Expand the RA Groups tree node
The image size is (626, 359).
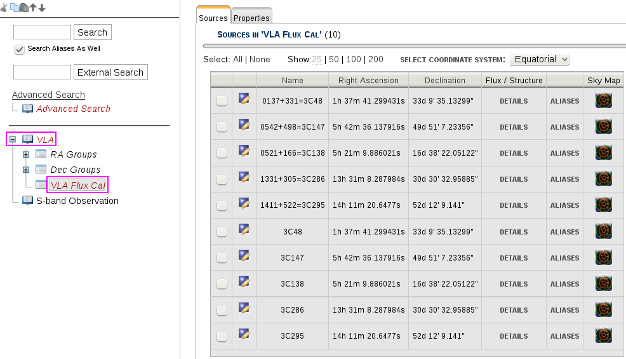[x=26, y=154]
